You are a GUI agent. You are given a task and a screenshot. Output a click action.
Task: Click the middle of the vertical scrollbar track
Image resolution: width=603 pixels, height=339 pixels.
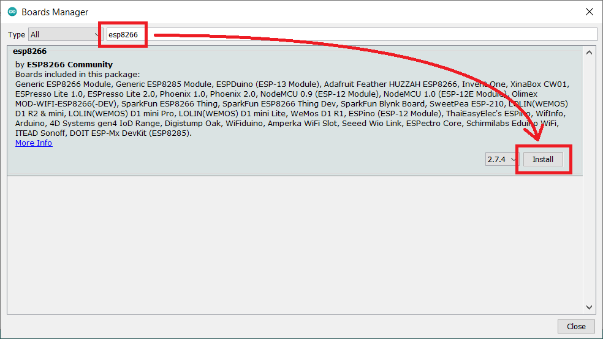pos(590,181)
